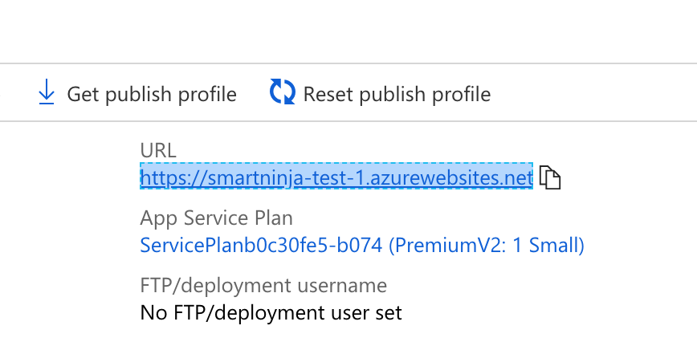Screen dimensions: 697x342
Task: Click the Get publish profile button text
Action: pos(151,94)
